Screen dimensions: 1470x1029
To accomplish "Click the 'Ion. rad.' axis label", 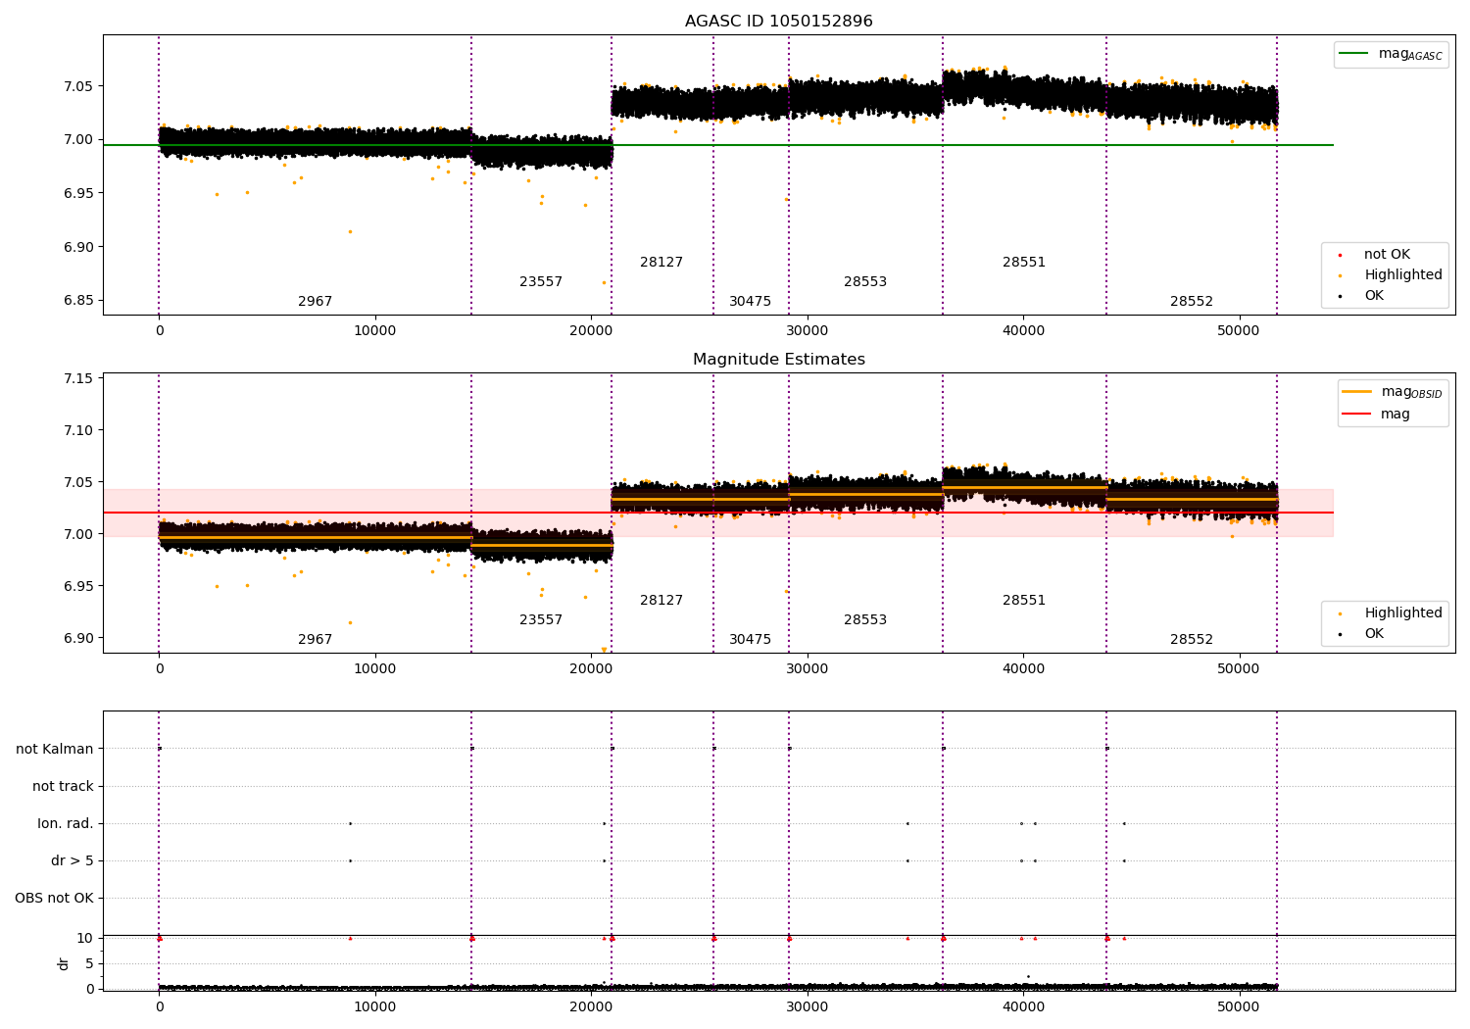I will 66,824.
